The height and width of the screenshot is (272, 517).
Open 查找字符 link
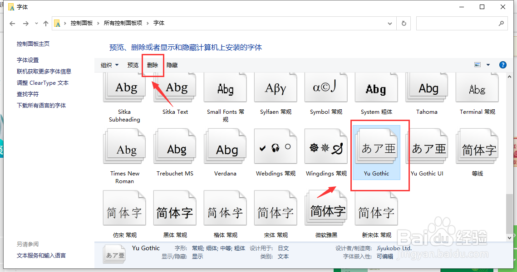(28, 94)
